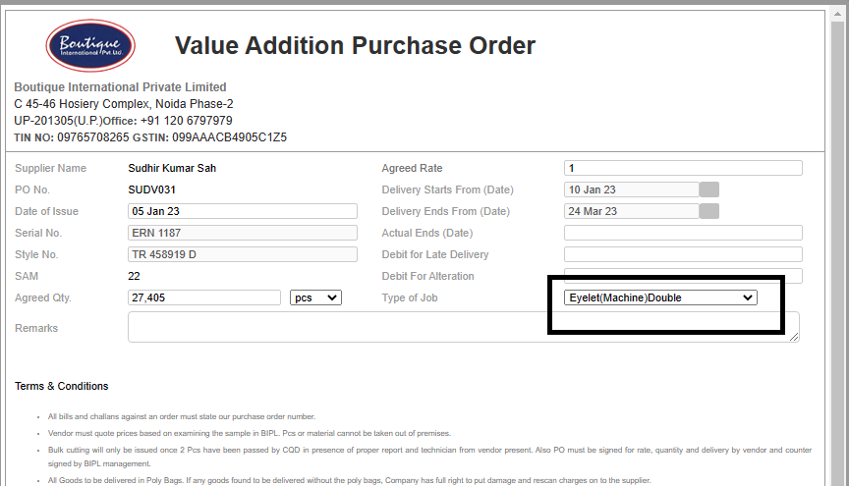Click the Agreed Rate input field

click(683, 168)
